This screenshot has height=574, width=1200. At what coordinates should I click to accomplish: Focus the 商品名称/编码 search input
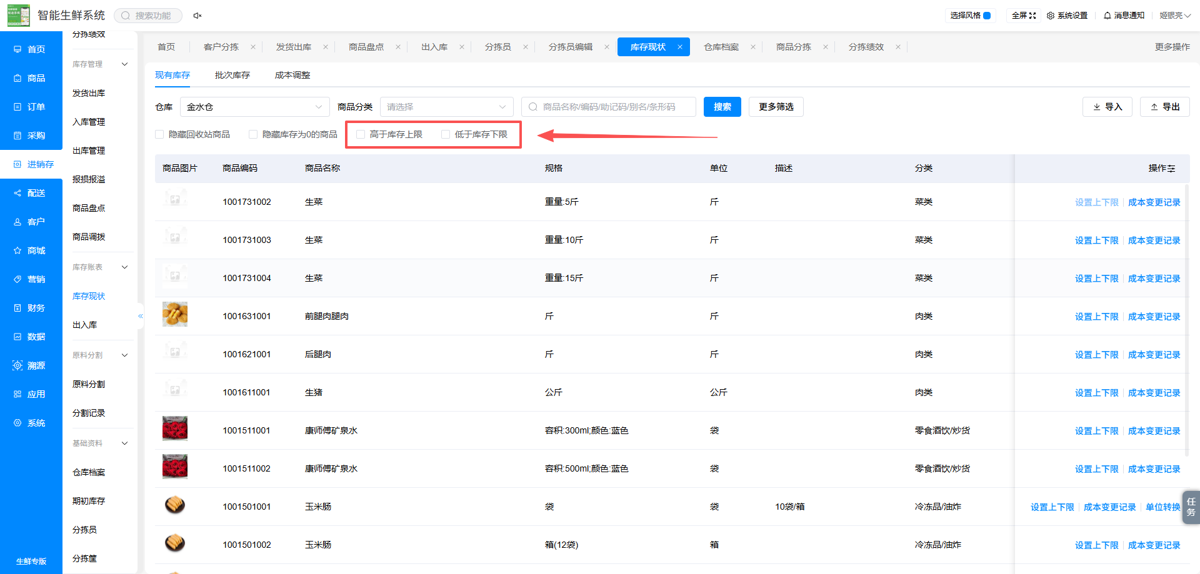click(609, 107)
